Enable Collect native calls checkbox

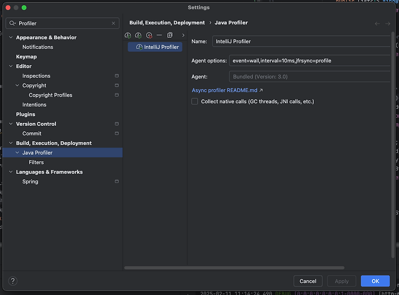coord(195,101)
